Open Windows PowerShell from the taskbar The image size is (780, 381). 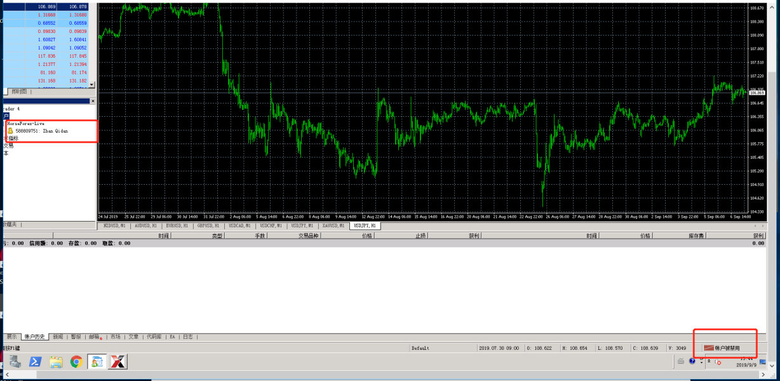35,362
